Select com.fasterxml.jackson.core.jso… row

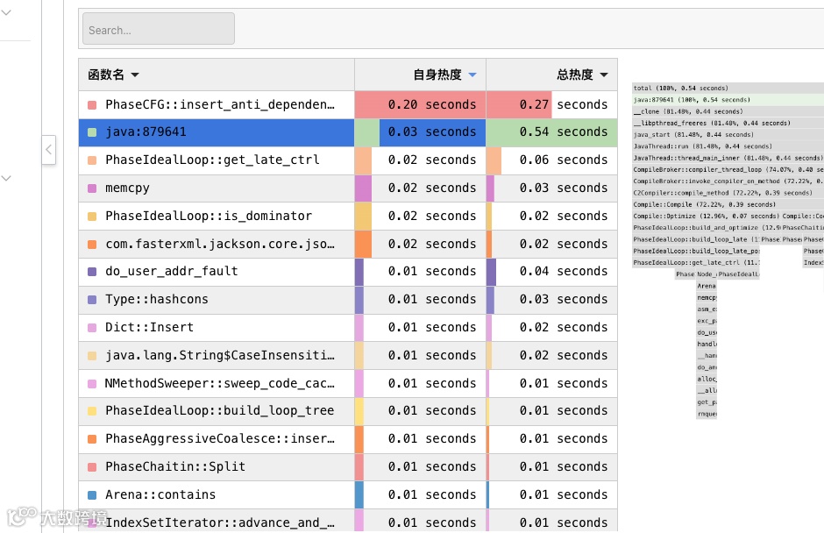coord(348,244)
